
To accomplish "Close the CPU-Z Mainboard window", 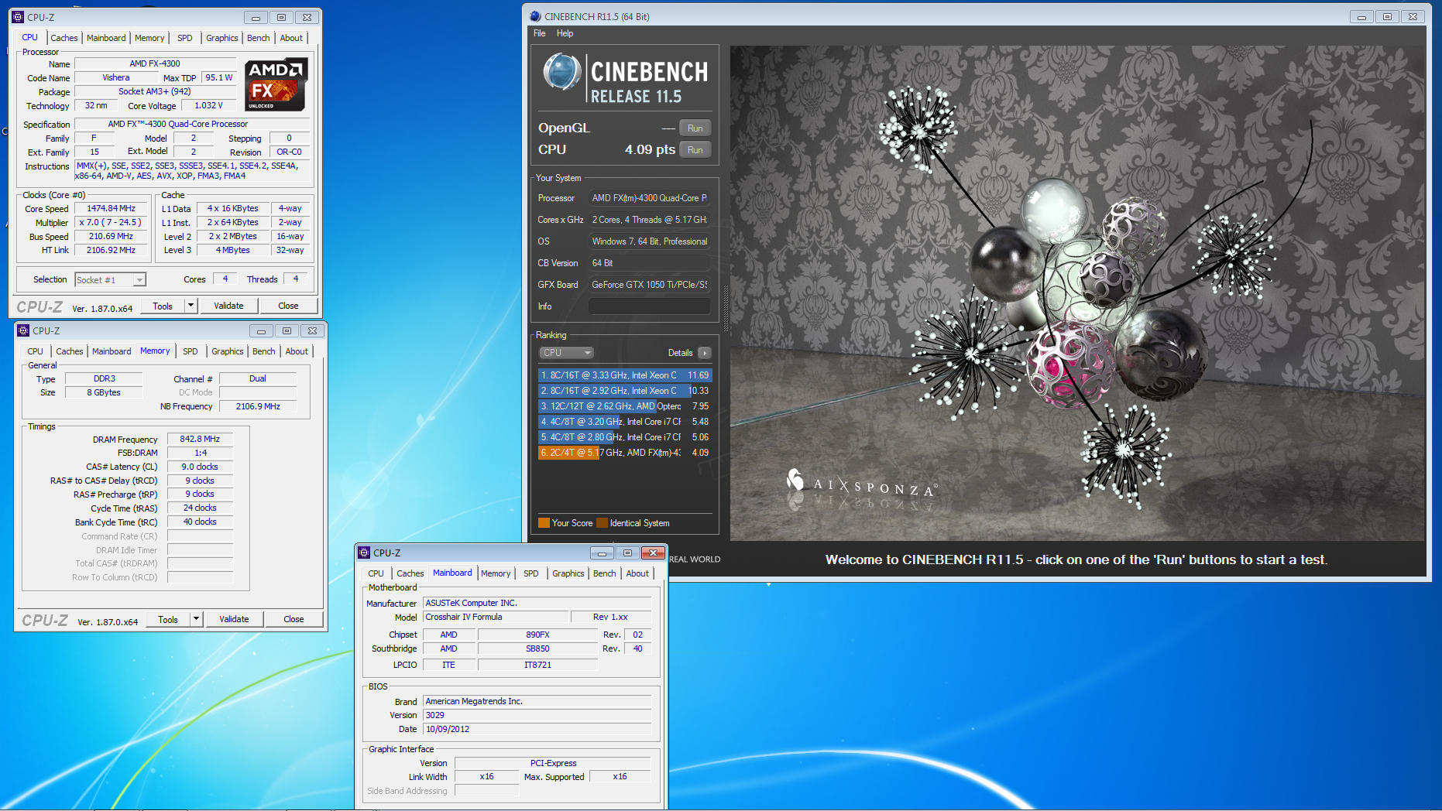I will [x=653, y=553].
